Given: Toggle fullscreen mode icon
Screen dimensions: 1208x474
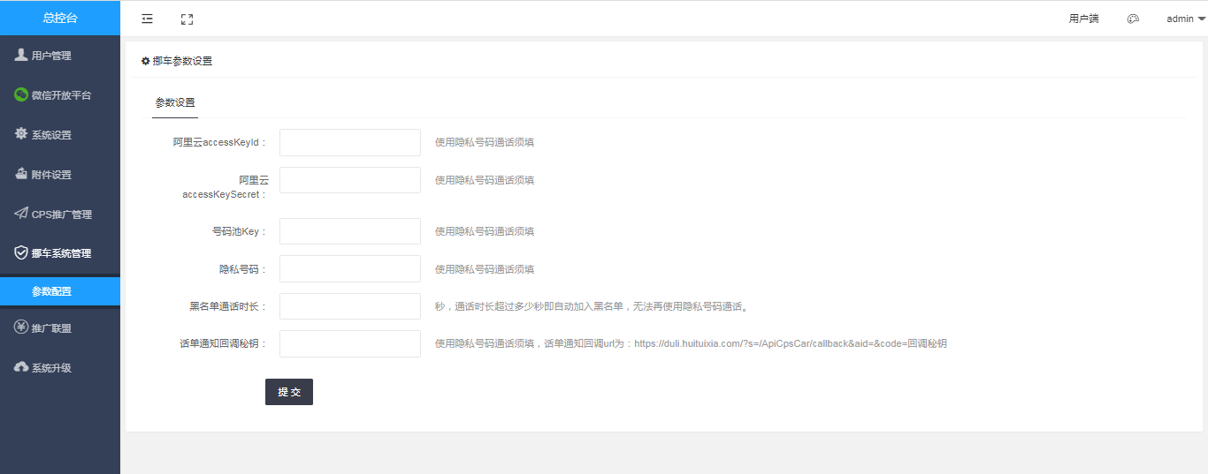Looking at the screenshot, I should pyautogui.click(x=187, y=19).
